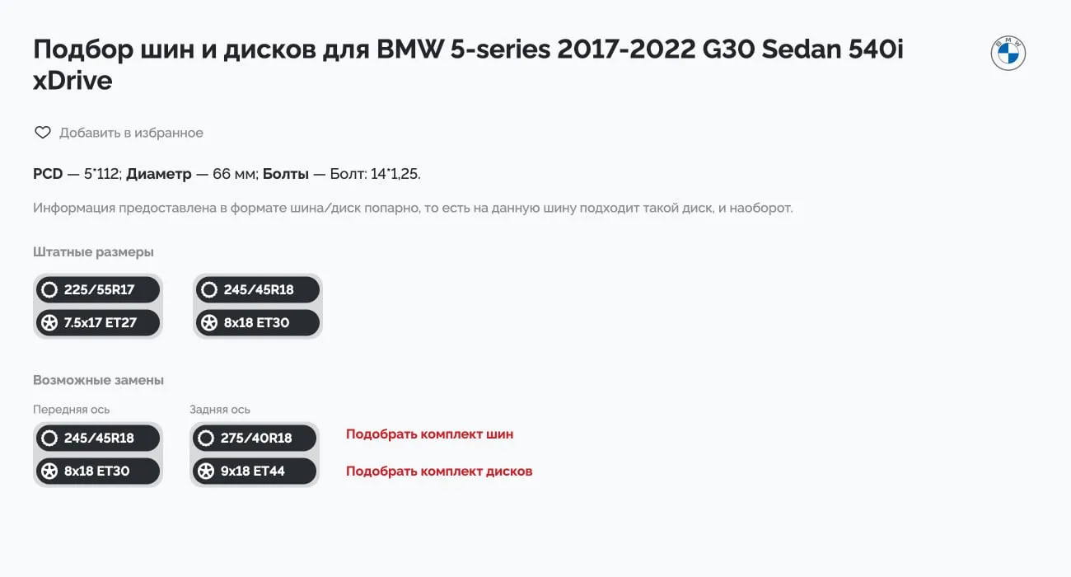The width and height of the screenshot is (1071, 577).
Task: Click front axle tire icon 245/45R18
Action: [49, 438]
